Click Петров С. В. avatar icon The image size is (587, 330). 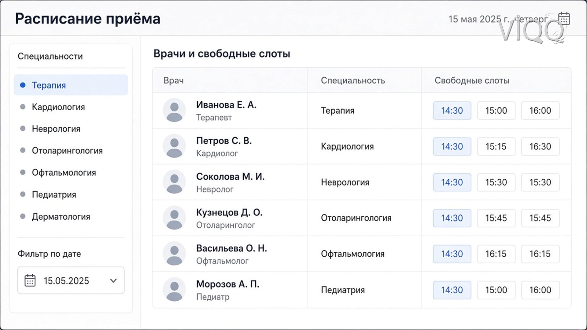click(x=174, y=146)
